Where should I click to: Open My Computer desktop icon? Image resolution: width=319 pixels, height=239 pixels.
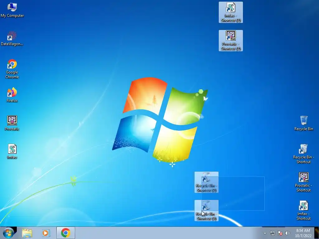[x=12, y=10]
